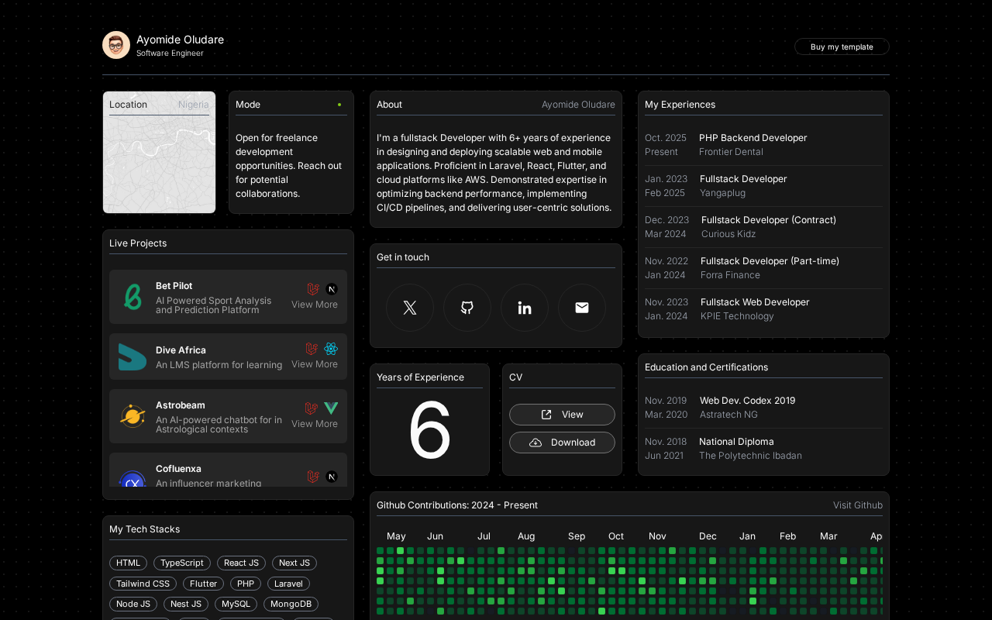Click the Location map thumbnail
Image resolution: width=992 pixels, height=620 pixels.
pyautogui.click(x=159, y=163)
